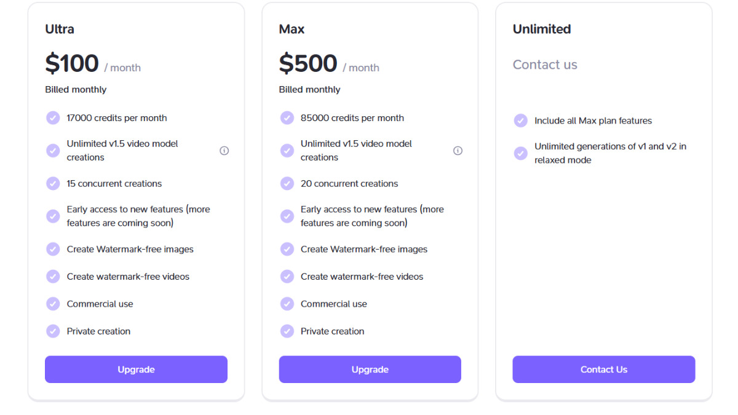Click the Ultra plan Upgrade button

[136, 370]
